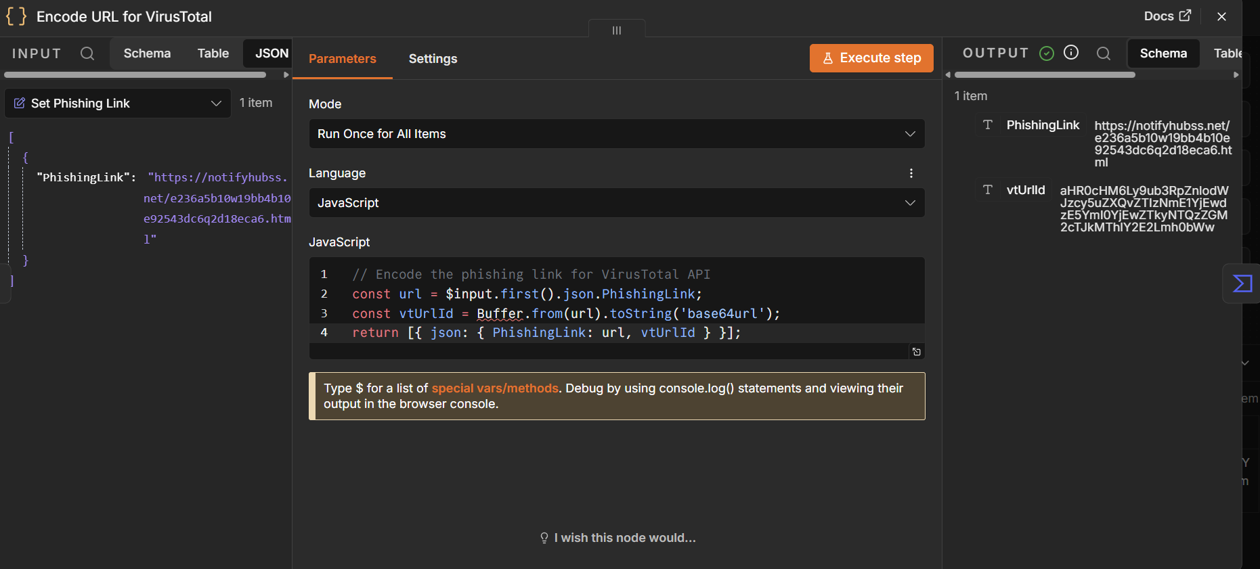Click the lightbulb feedback icon
This screenshot has width=1260, height=569.
pos(544,538)
